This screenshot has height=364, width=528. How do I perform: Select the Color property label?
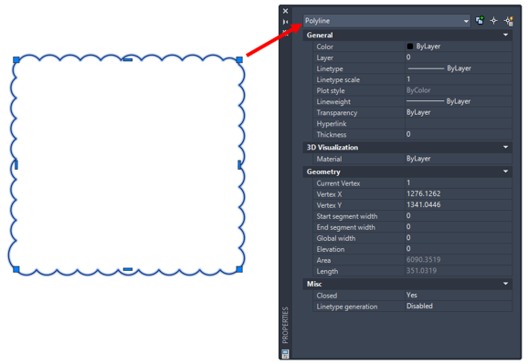pyautogui.click(x=324, y=47)
